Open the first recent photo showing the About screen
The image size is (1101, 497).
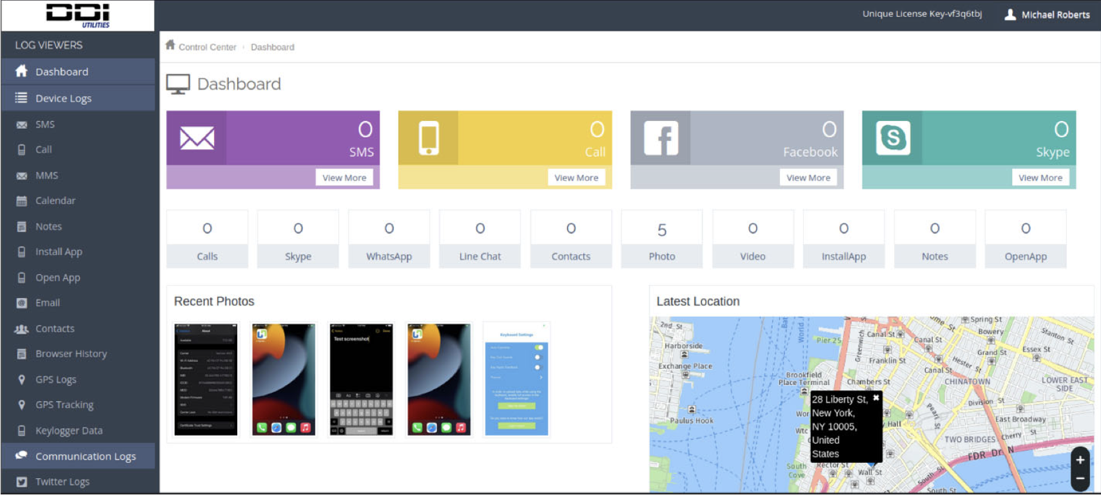(x=206, y=380)
